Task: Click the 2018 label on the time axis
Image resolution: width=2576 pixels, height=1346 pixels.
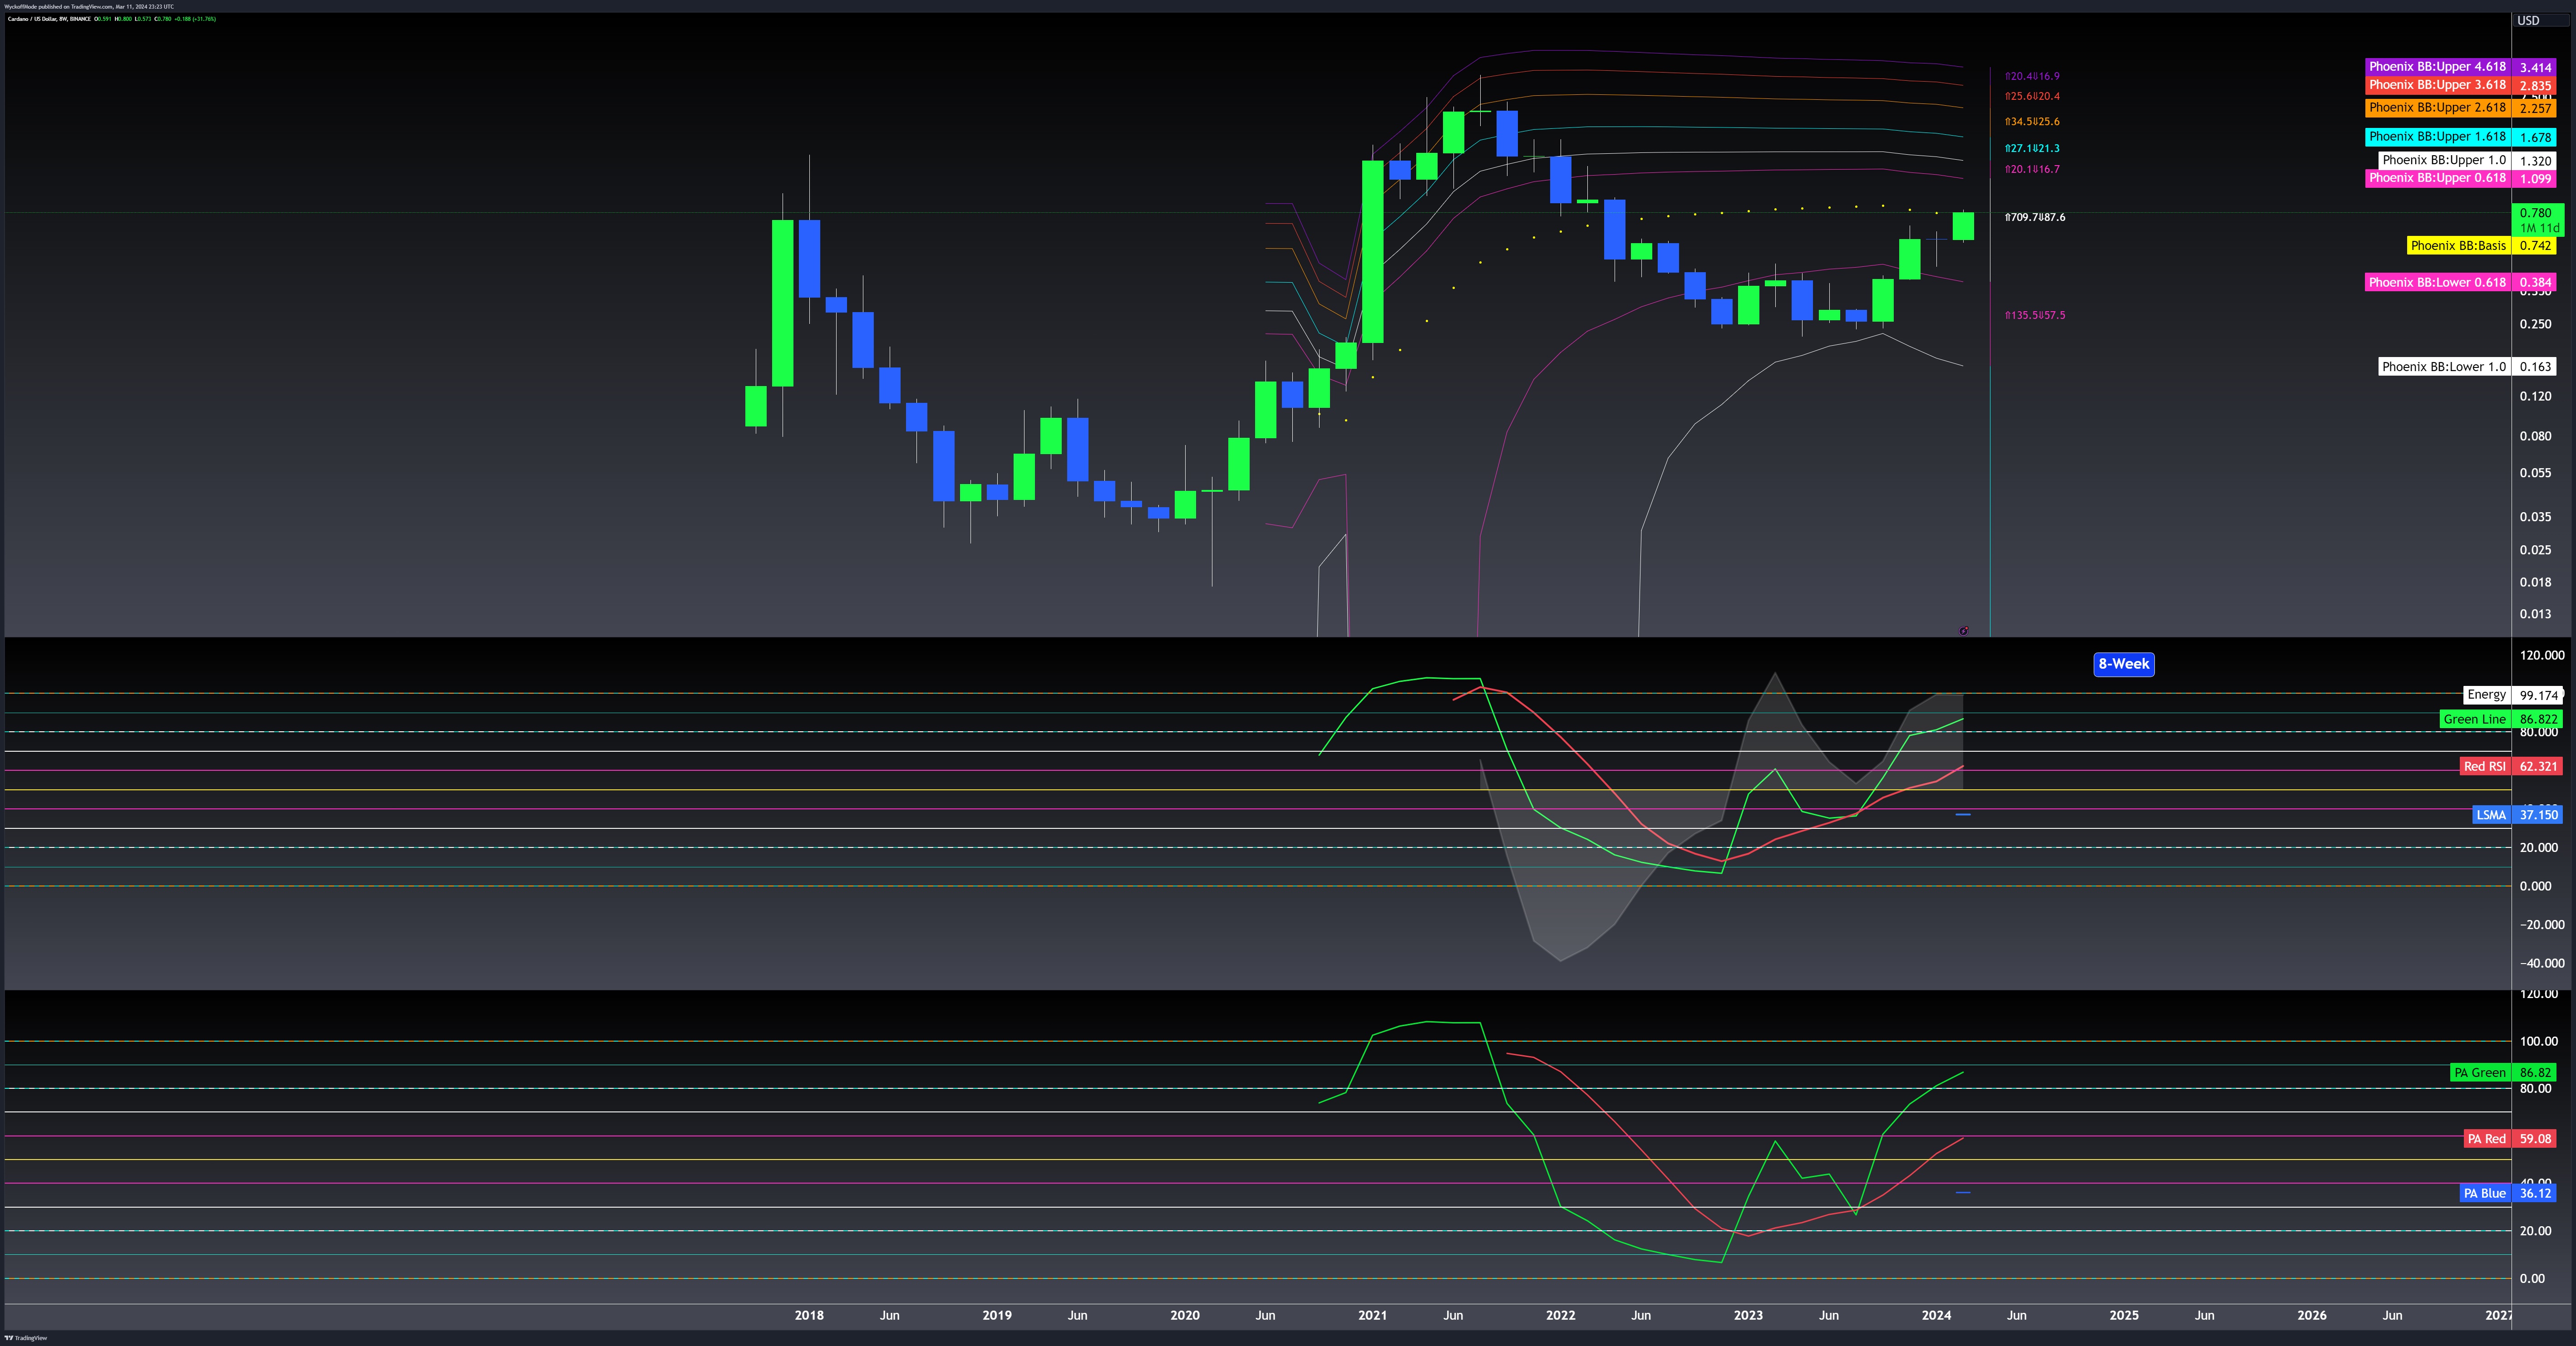Action: tap(809, 1315)
